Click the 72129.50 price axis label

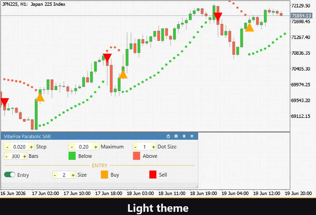301,6
